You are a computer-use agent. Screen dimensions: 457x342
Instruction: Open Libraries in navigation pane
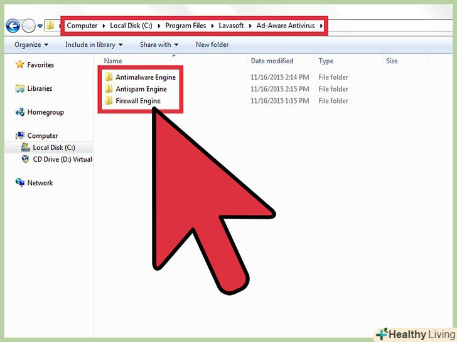tap(40, 88)
